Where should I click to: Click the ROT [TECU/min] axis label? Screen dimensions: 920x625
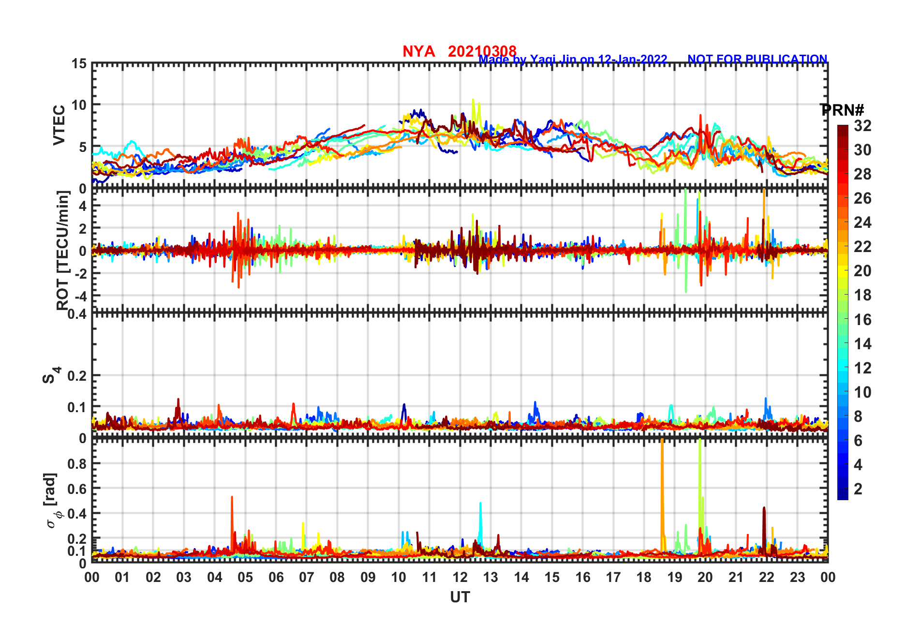[x=63, y=250]
